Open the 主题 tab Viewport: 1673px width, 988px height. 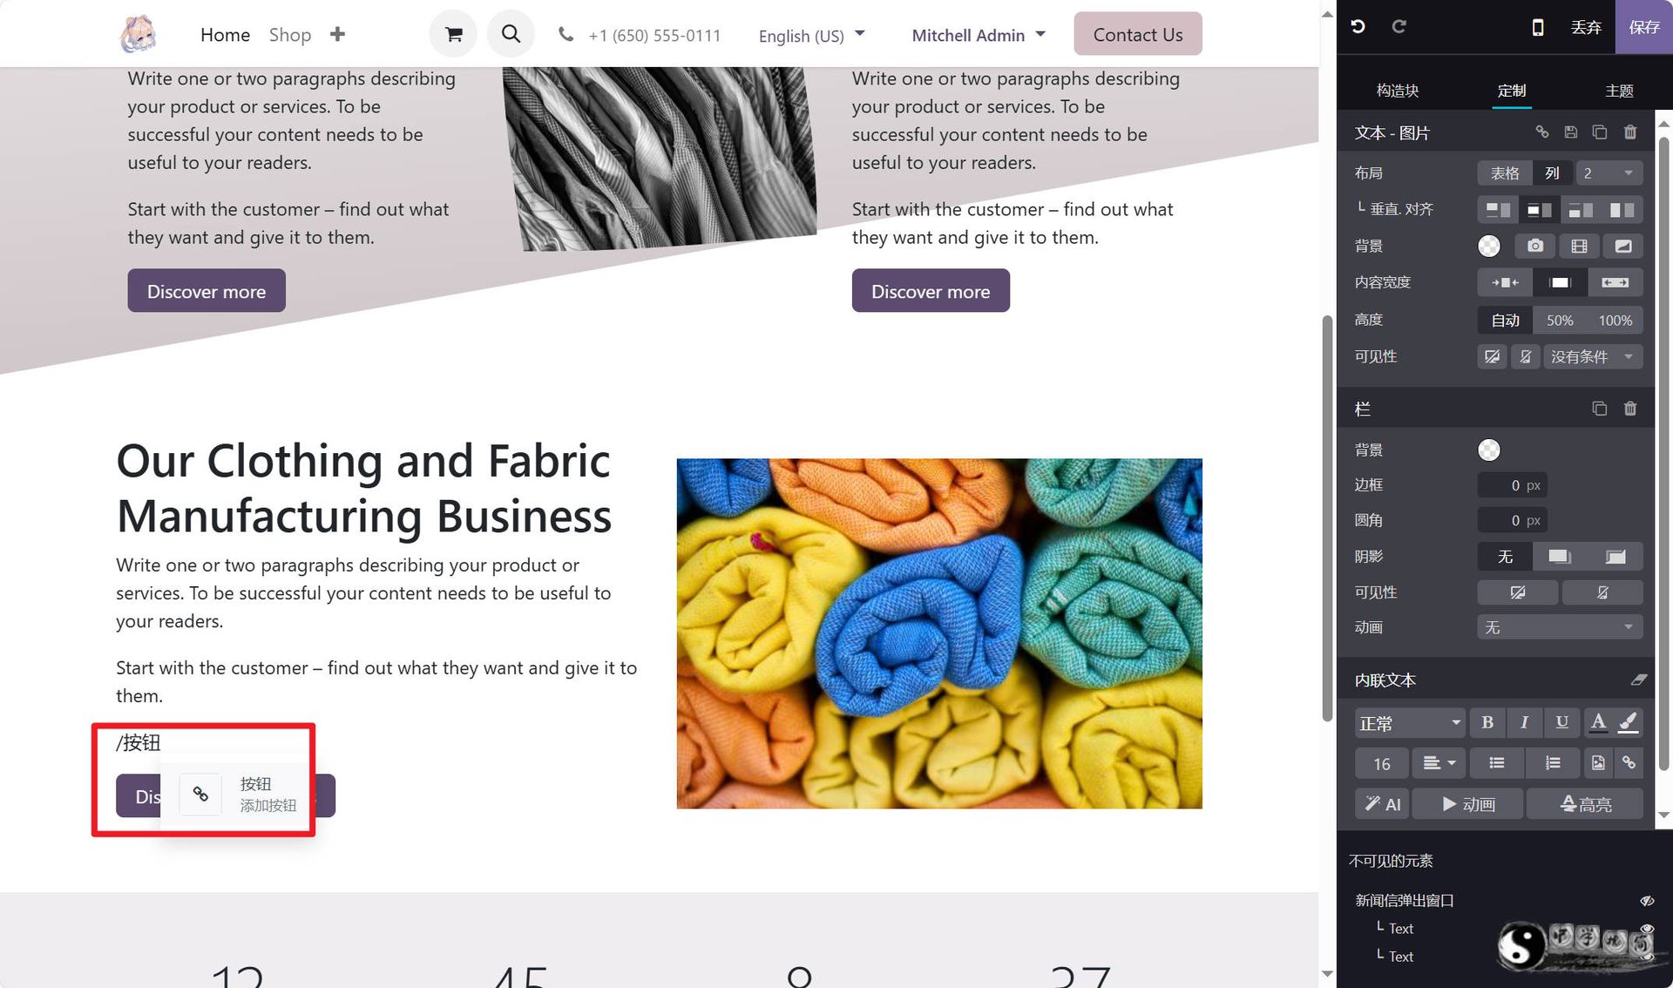pos(1619,91)
